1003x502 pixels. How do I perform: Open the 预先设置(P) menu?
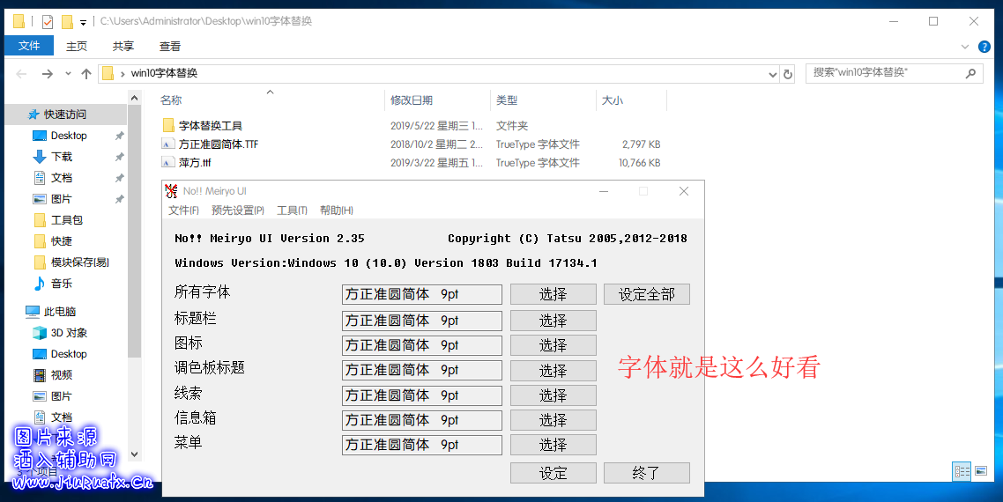(x=237, y=210)
